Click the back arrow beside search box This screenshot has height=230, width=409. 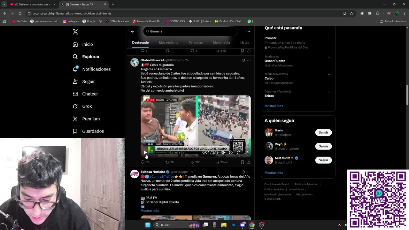point(133,31)
